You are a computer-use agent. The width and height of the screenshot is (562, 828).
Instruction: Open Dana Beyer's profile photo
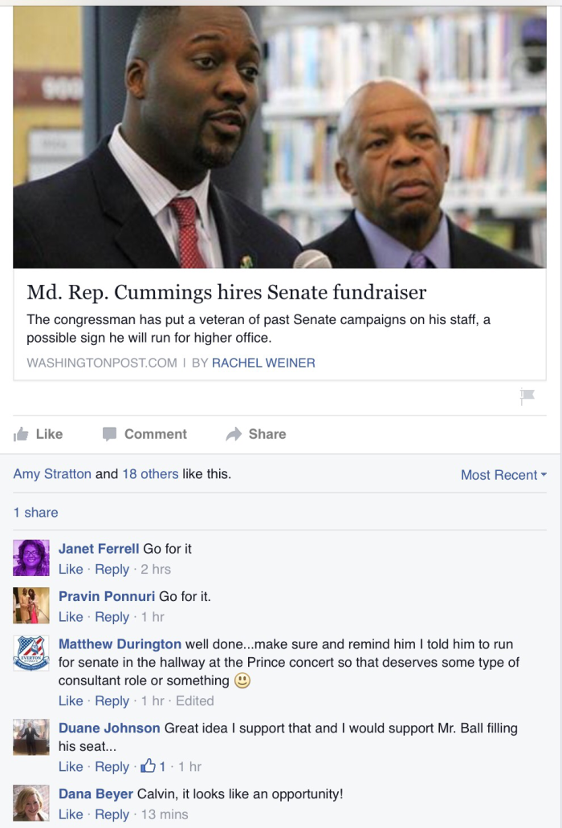[31, 802]
